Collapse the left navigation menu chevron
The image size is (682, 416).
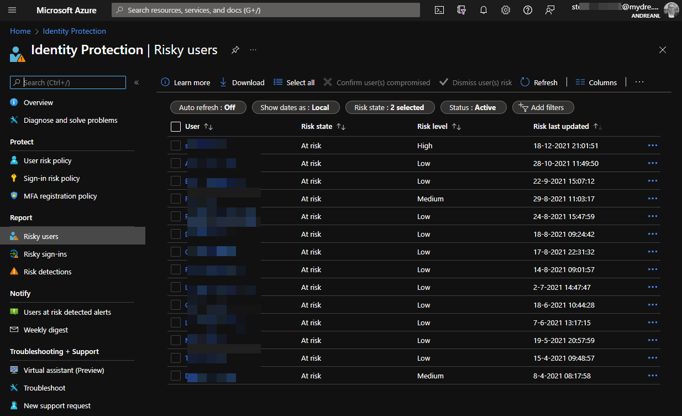click(137, 82)
